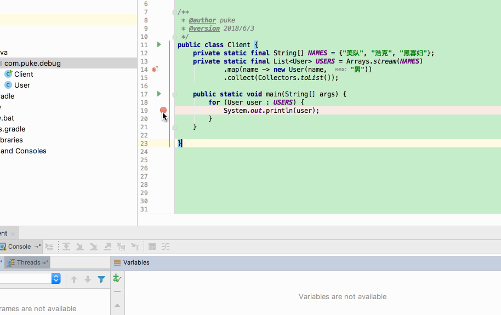
Task: Select the com.puke.debug package
Action: [32, 63]
